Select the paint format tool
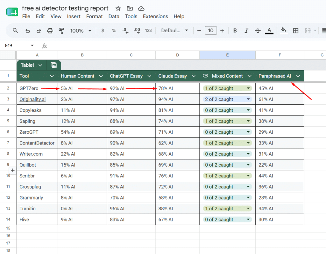326x254 pixels. point(61,31)
